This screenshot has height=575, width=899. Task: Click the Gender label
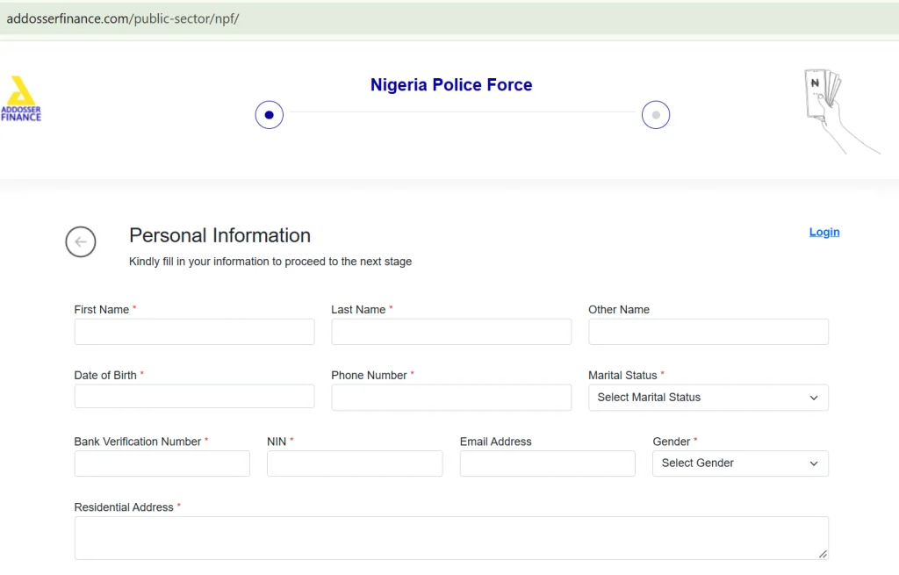[x=672, y=442]
